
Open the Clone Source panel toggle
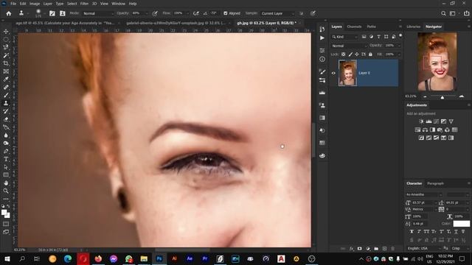coord(62,13)
